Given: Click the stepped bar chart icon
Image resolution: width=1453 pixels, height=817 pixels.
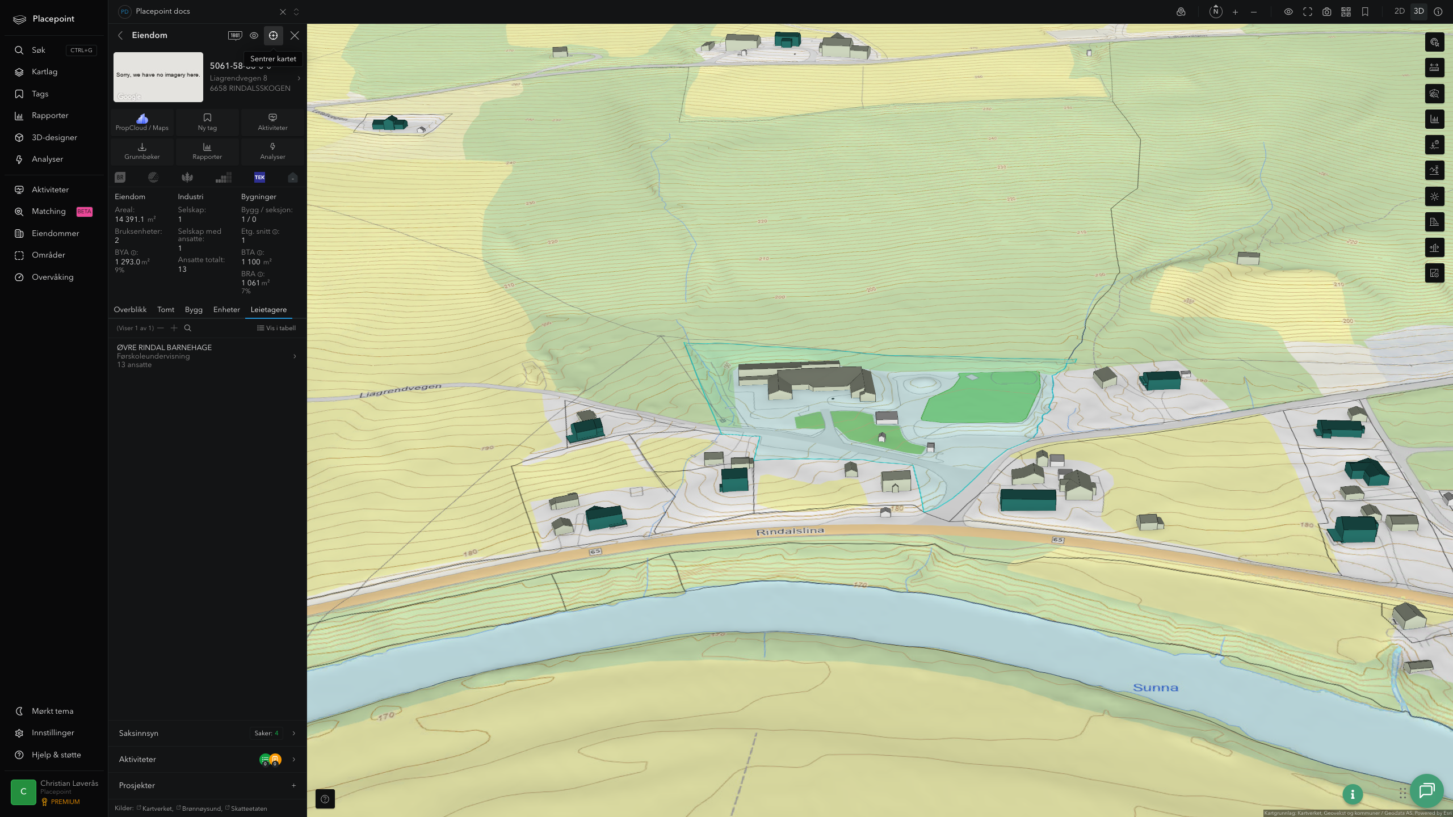Looking at the screenshot, I should click(x=224, y=178).
